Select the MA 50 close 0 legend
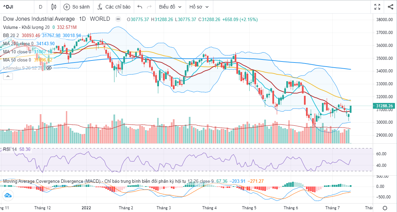This screenshot has width=397, height=212. pos(17,60)
